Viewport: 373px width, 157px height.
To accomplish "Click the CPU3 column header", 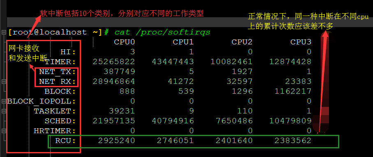I will tap(301, 42).
